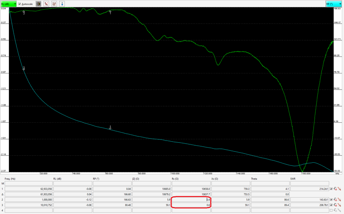Select marker 2 Theta value 86.6
Viewport: 344px width, 214px height.
(x=270, y=200)
